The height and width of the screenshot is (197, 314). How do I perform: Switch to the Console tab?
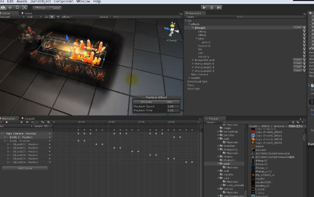(x=29, y=119)
